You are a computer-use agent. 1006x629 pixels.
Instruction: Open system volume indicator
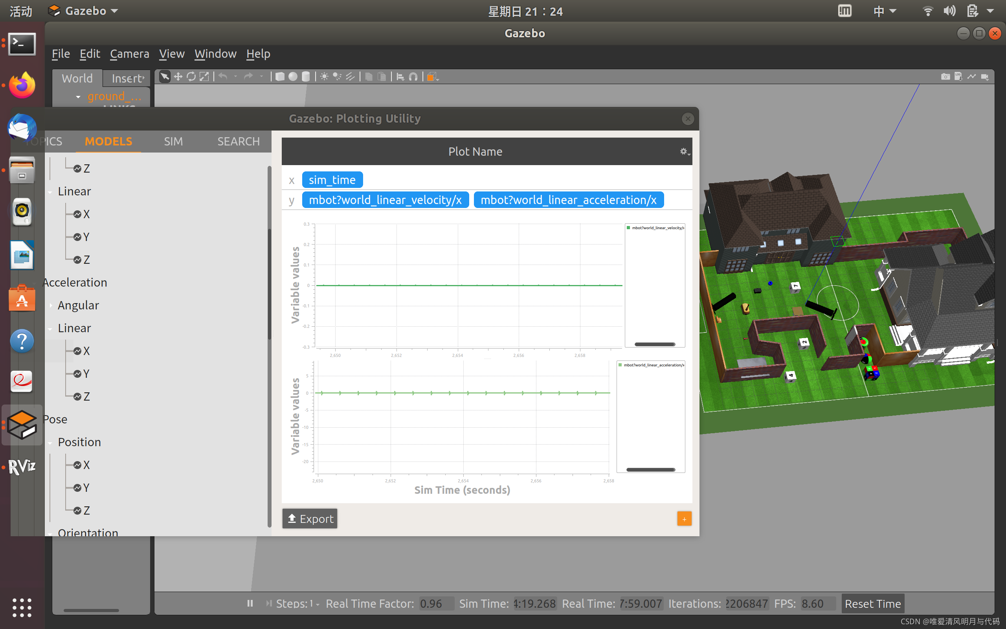(949, 11)
